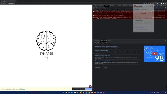167x94 pixels.
Task: Open the Recorder tab in DevTools
Action: point(113,6)
